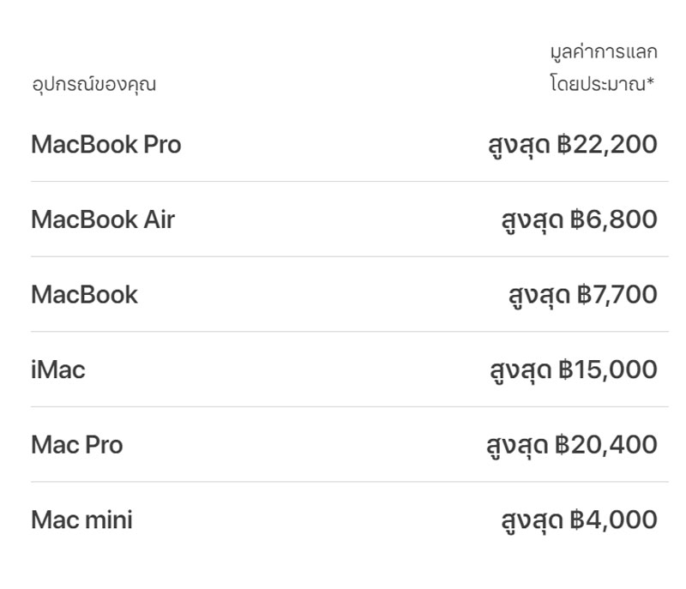Click the Mac Pro device label
686x589 pixels.
pos(77,445)
